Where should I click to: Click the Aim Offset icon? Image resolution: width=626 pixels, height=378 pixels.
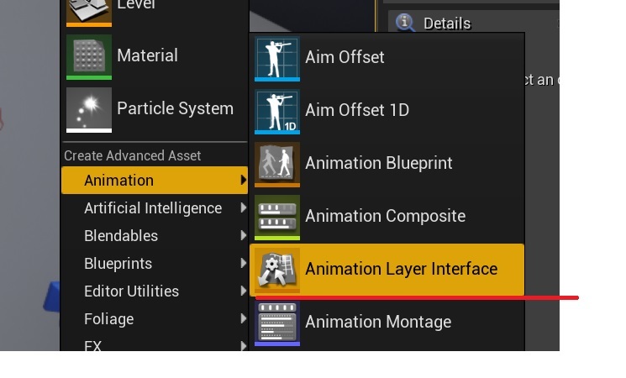tap(277, 59)
